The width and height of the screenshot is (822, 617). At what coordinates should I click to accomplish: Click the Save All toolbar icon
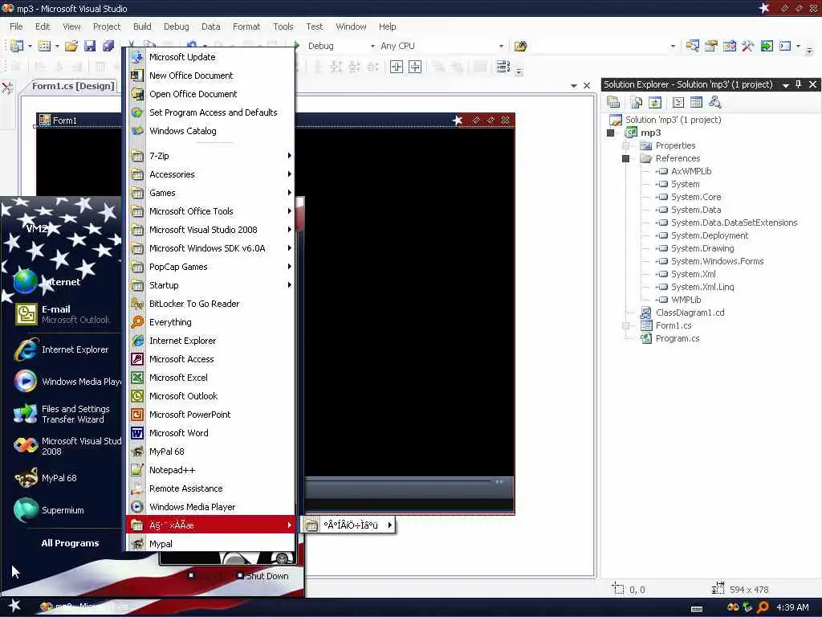point(108,46)
